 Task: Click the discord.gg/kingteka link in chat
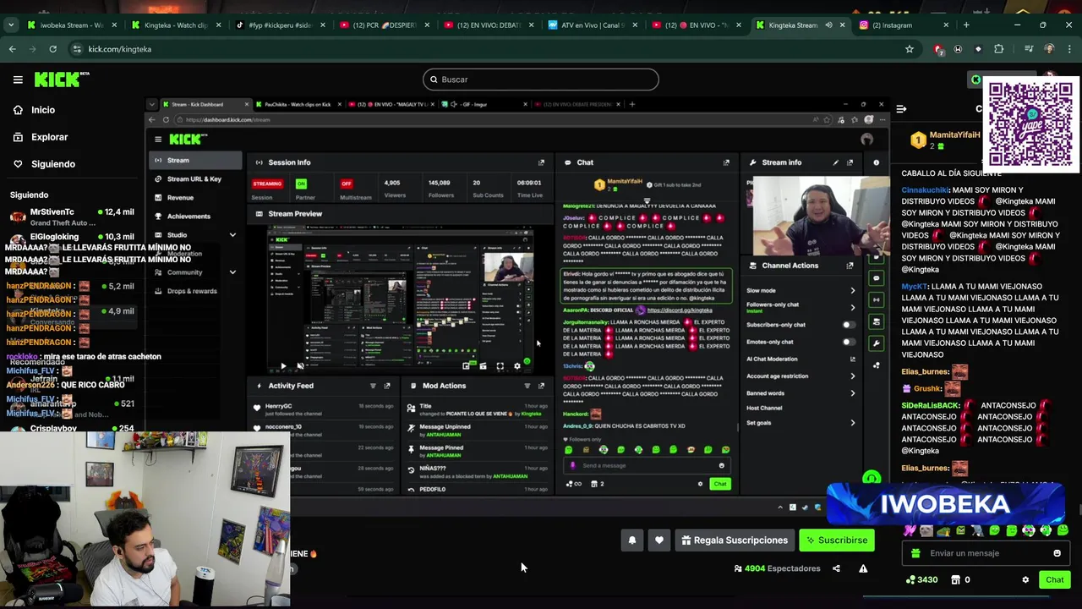[680, 310]
